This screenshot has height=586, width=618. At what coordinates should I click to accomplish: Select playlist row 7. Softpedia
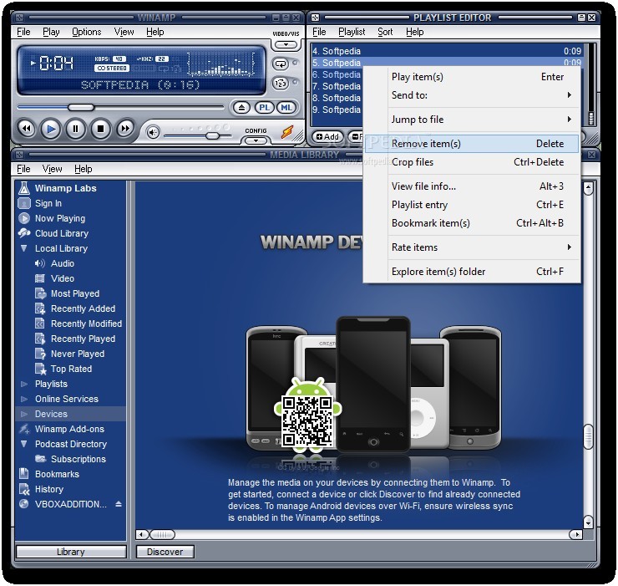337,86
